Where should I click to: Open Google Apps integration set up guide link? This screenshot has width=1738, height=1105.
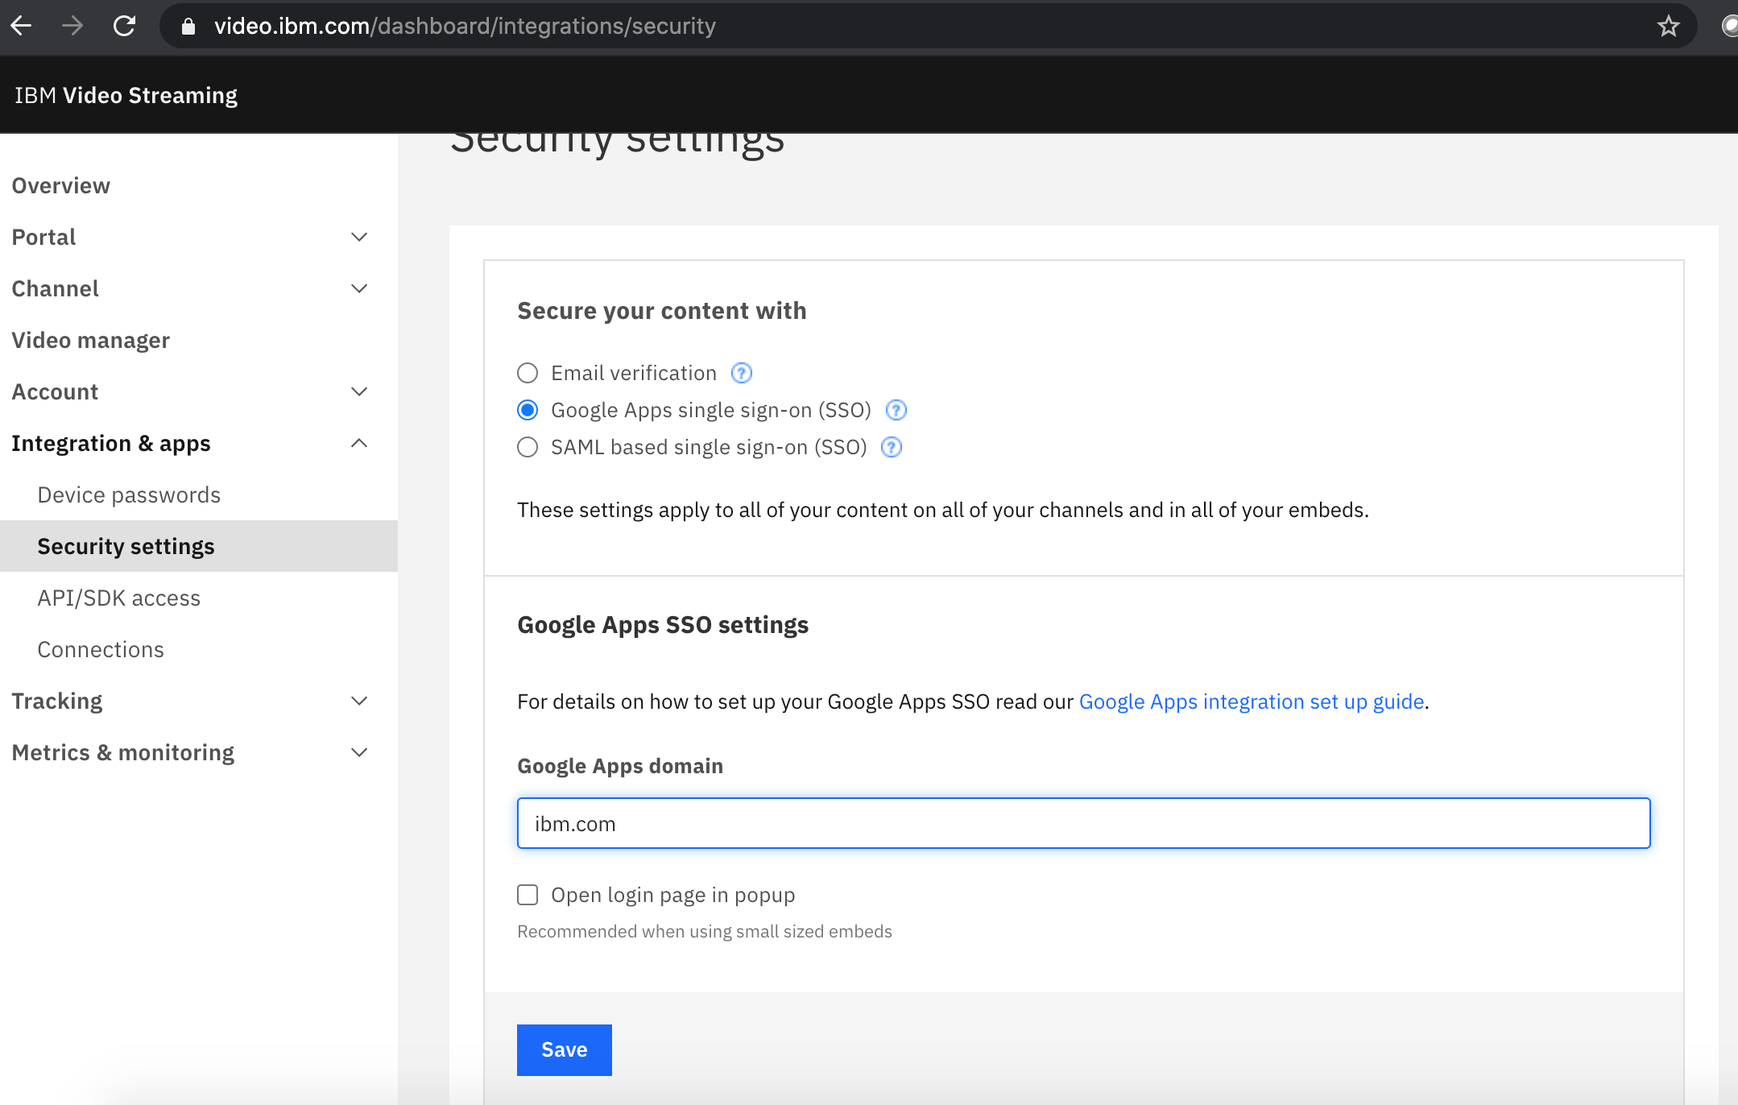click(x=1252, y=701)
